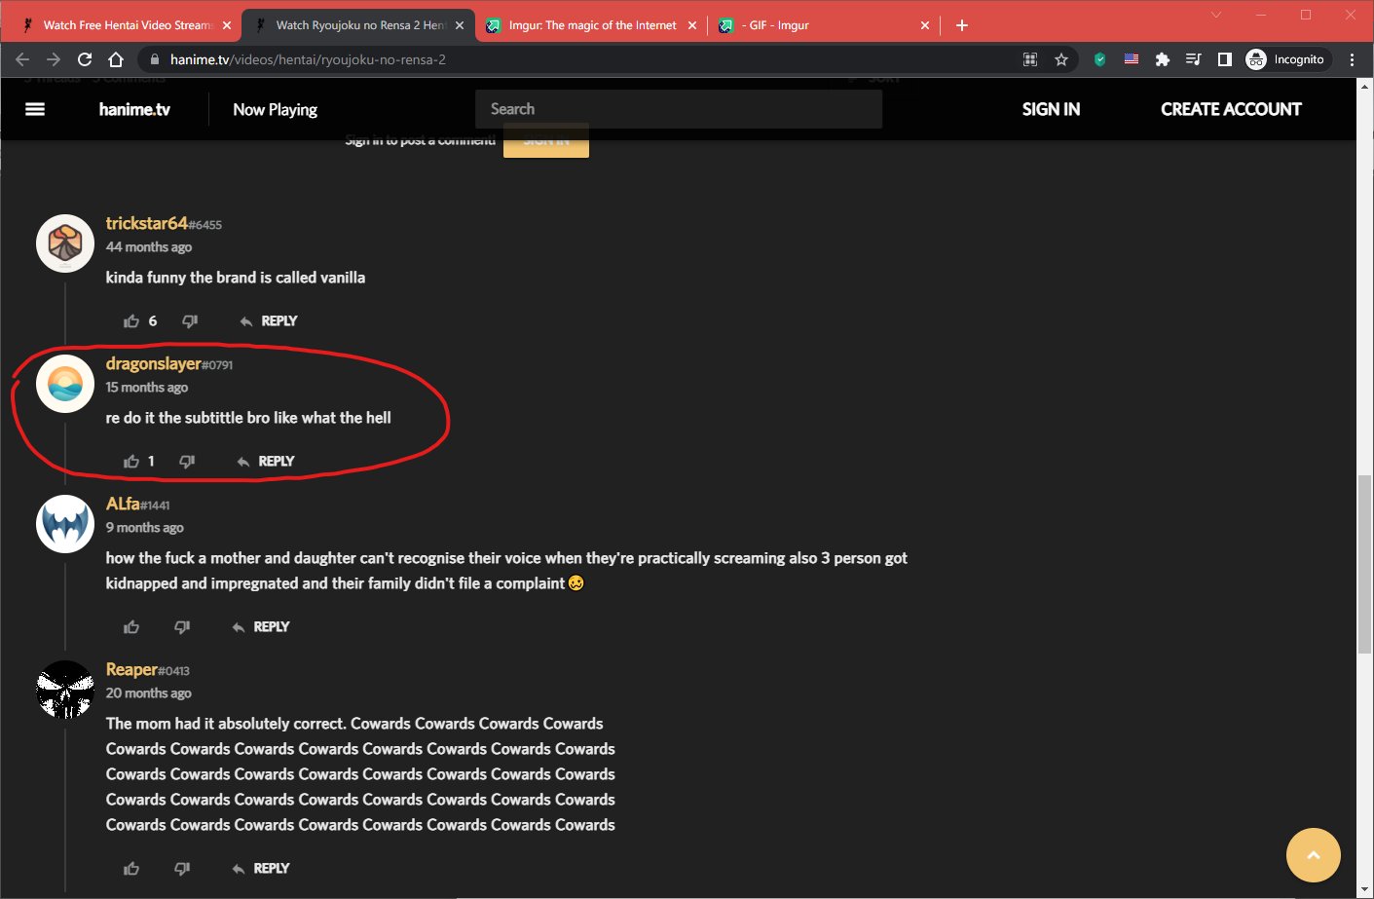Open Chrome three-dot menu
This screenshot has height=899, width=1374.
point(1352,59)
